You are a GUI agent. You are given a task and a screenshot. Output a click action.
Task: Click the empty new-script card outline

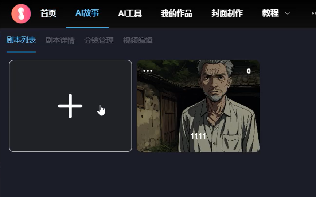(x=71, y=106)
